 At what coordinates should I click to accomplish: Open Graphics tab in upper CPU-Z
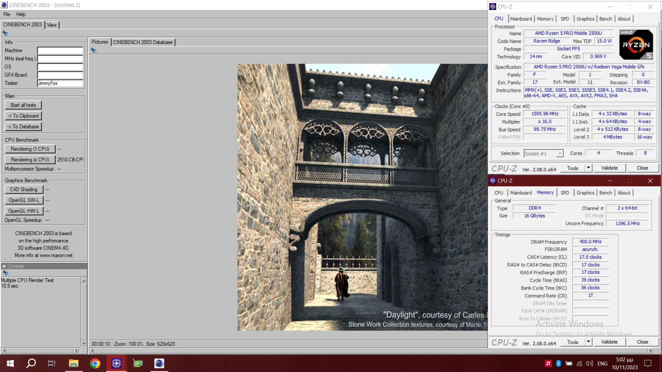(585, 19)
